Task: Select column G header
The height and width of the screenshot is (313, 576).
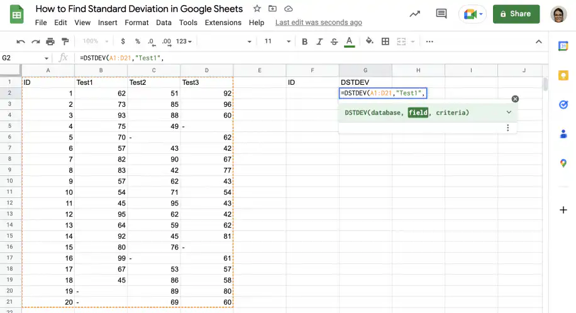Action: click(365, 70)
